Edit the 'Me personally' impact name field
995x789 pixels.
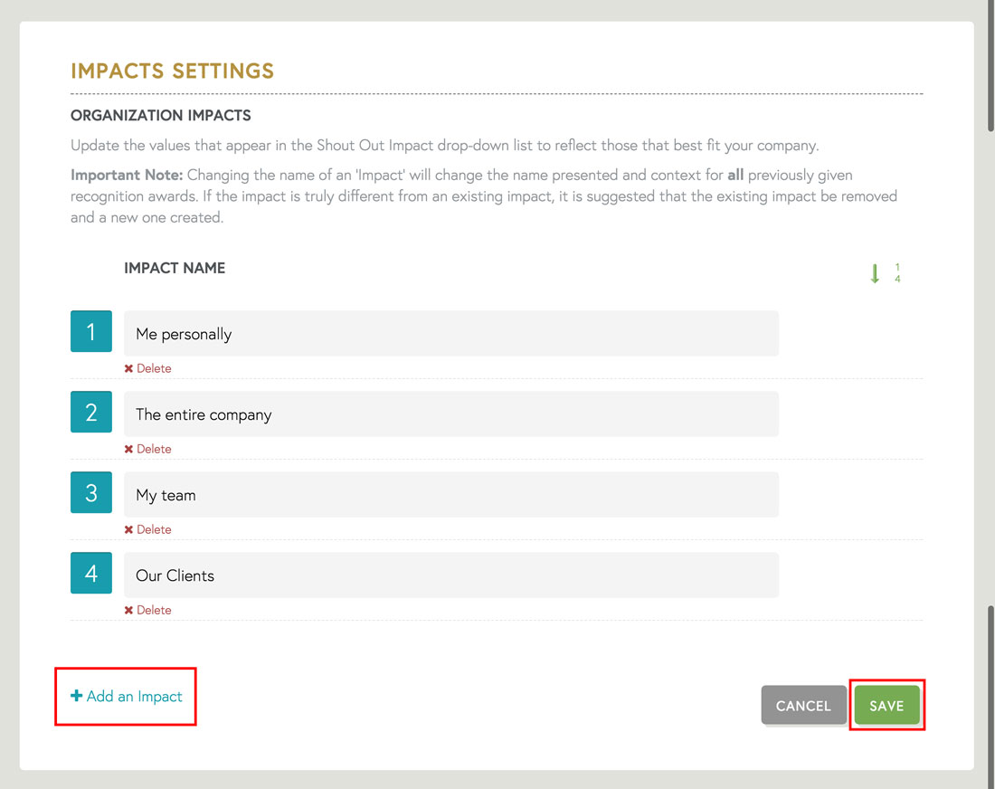coord(451,333)
